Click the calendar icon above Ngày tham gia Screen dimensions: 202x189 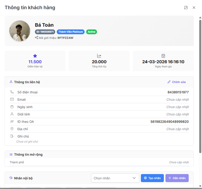coord(163,56)
